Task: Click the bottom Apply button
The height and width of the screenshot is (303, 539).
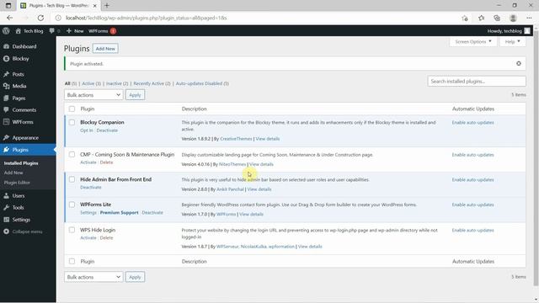Action: [x=135, y=277]
